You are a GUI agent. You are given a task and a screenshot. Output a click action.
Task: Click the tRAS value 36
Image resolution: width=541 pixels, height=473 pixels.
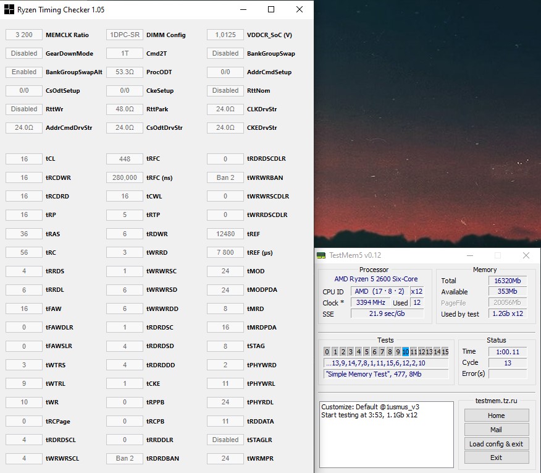click(24, 234)
